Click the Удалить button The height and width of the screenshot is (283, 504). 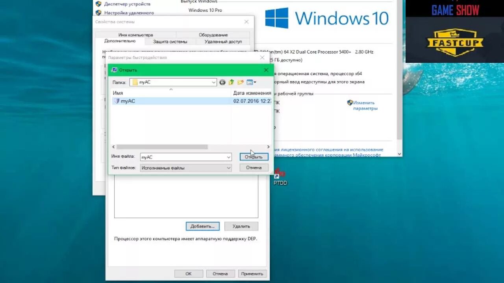(x=241, y=226)
